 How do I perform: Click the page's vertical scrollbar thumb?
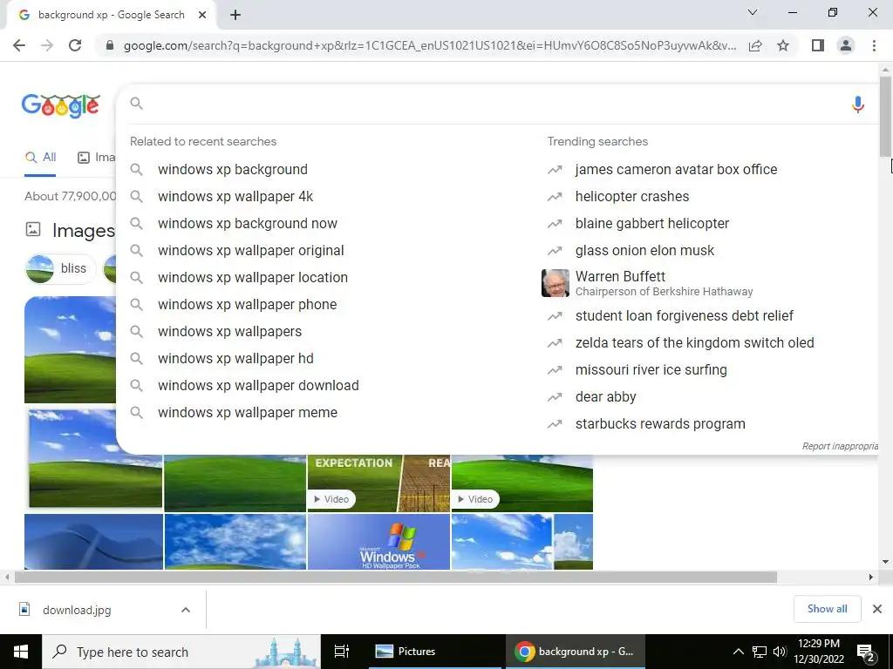885,116
